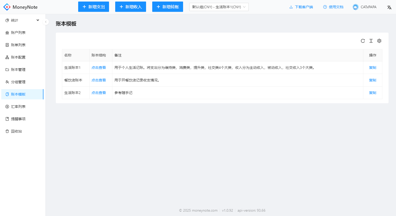
Task: Click the 名称 column header
Action: (76, 55)
